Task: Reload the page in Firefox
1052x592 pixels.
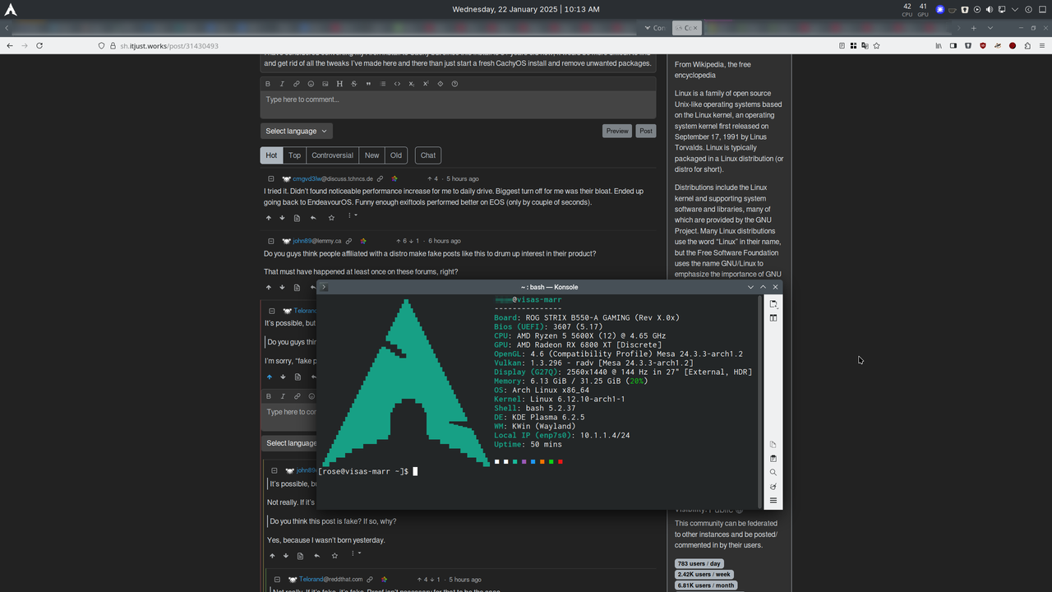Action: 39,46
